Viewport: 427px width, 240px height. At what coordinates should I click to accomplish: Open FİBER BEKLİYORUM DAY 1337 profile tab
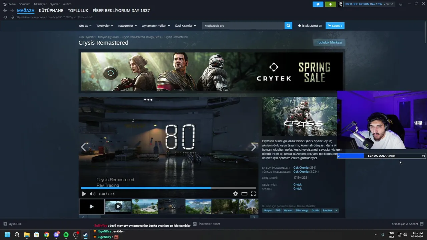121,11
